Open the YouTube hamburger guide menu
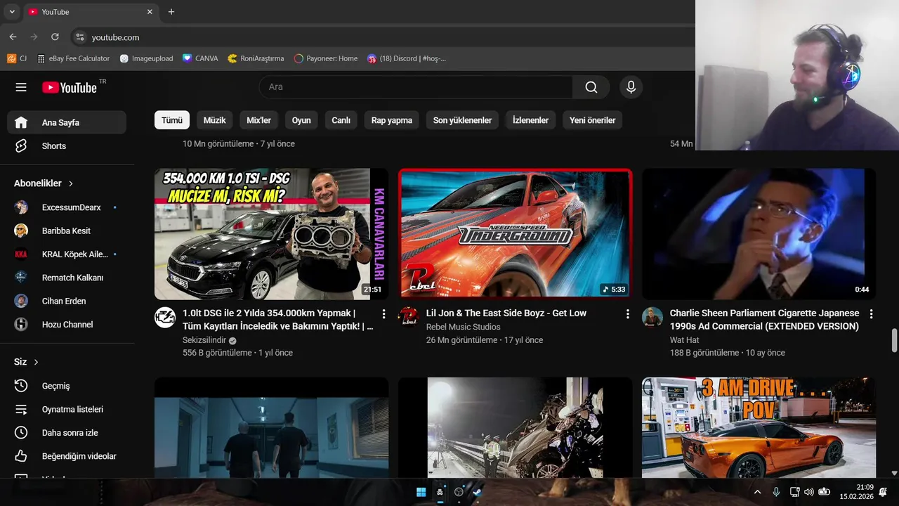Screen dimensions: 899x506 click(21, 87)
